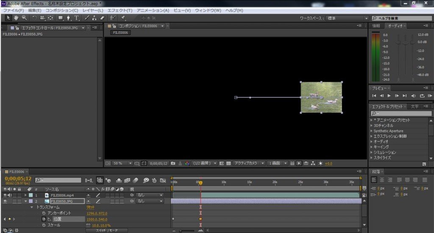This screenshot has height=233, width=434.
Task: Select the Horizontal Type tool
Action: click(77, 18)
